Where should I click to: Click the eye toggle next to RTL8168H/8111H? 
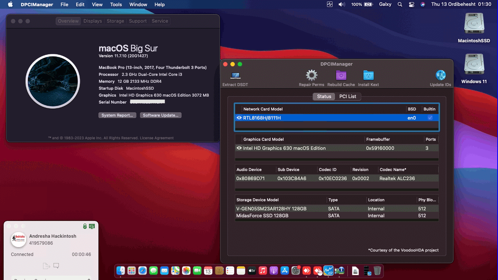pyautogui.click(x=239, y=118)
